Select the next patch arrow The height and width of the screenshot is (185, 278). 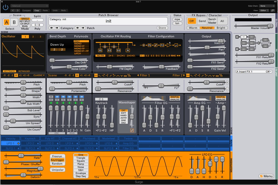click(x=83, y=28)
